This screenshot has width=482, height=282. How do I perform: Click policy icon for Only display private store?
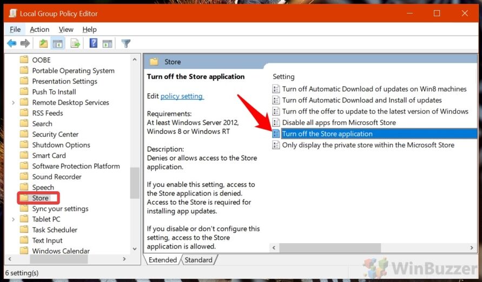276,145
